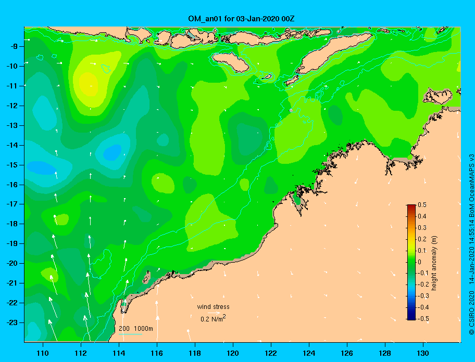Click longitude label 114 on the x-axis
The width and height of the screenshot is (475, 362).
tap(119, 353)
